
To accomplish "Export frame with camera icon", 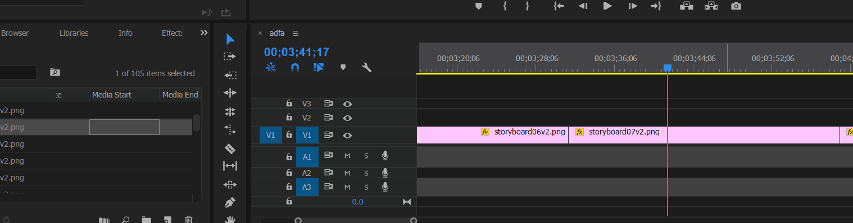I will pos(736,6).
